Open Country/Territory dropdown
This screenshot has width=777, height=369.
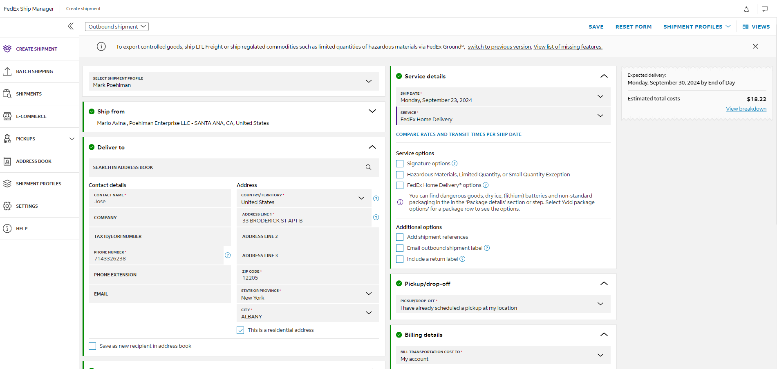[x=304, y=198]
